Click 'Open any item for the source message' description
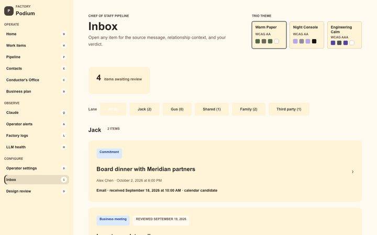The height and width of the screenshot is (235, 377). 157,41
